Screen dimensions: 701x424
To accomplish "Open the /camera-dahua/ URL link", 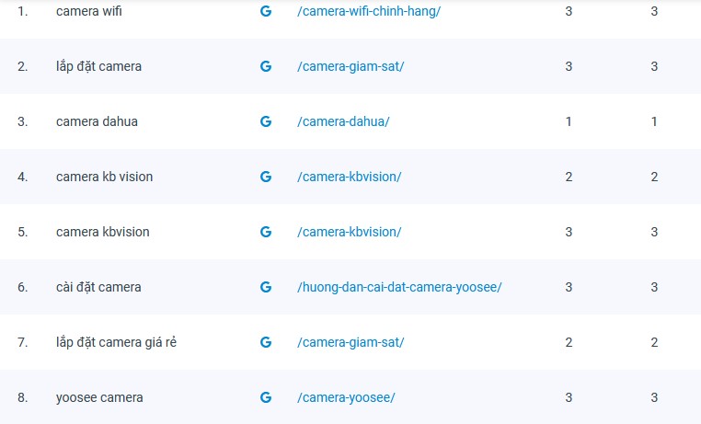I will click(343, 121).
